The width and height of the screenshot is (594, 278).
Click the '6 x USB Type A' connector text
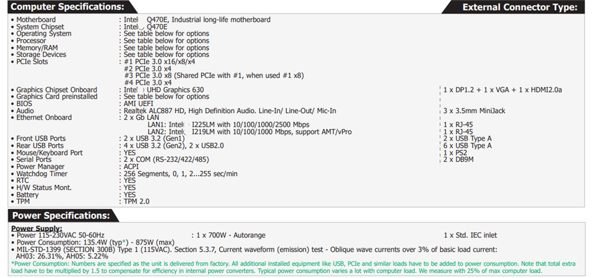(x=468, y=146)
